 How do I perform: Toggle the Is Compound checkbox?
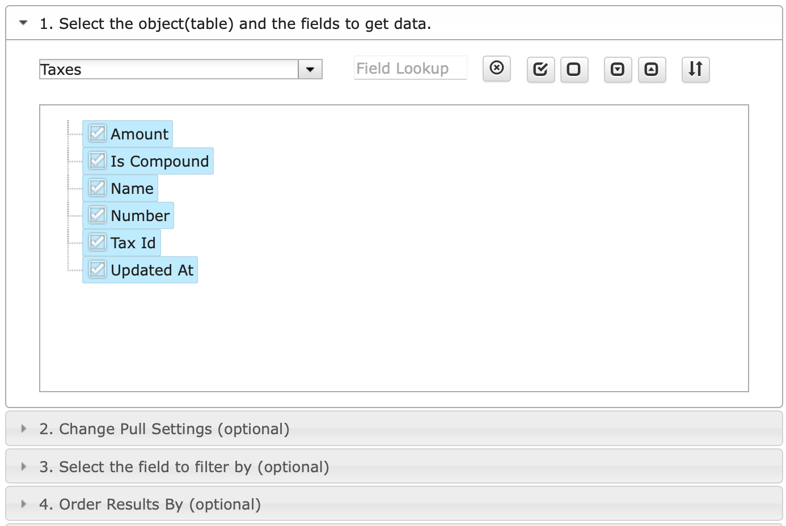pos(98,161)
